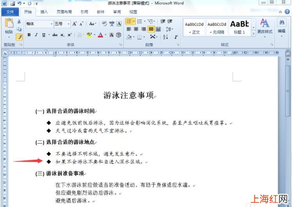The image size is (292, 207).
Task: Click the Distributed alignment icon
Action: pos(158,29)
